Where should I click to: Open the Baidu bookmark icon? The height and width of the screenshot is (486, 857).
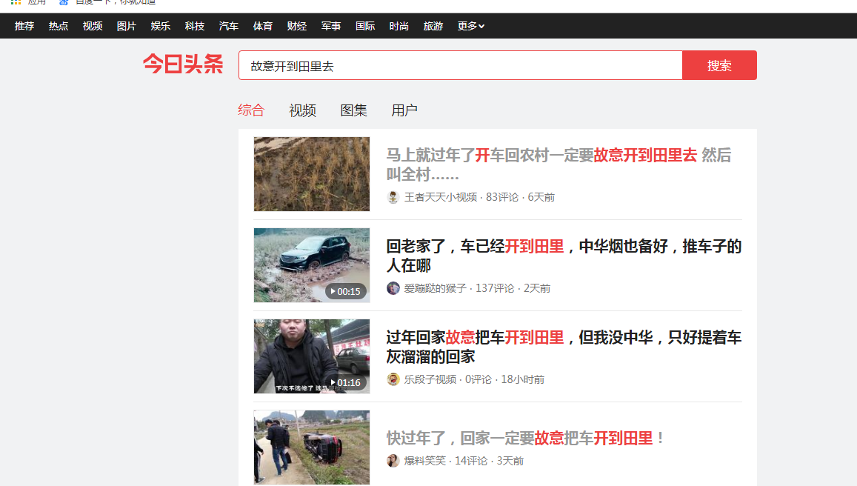coord(64,2)
